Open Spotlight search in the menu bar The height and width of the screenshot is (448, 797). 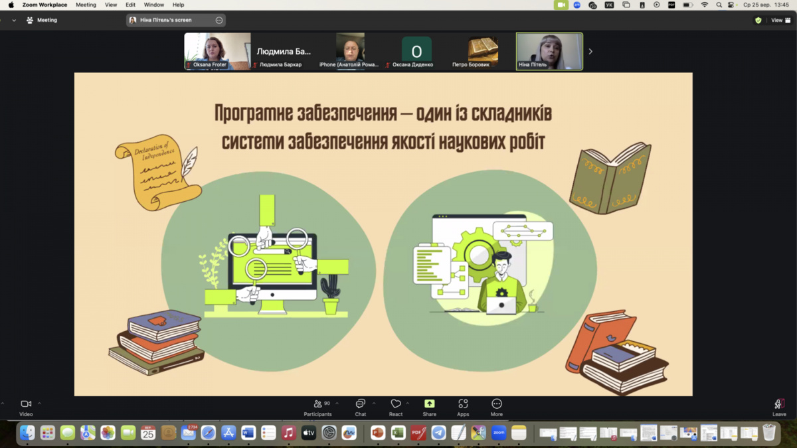pyautogui.click(x=719, y=5)
